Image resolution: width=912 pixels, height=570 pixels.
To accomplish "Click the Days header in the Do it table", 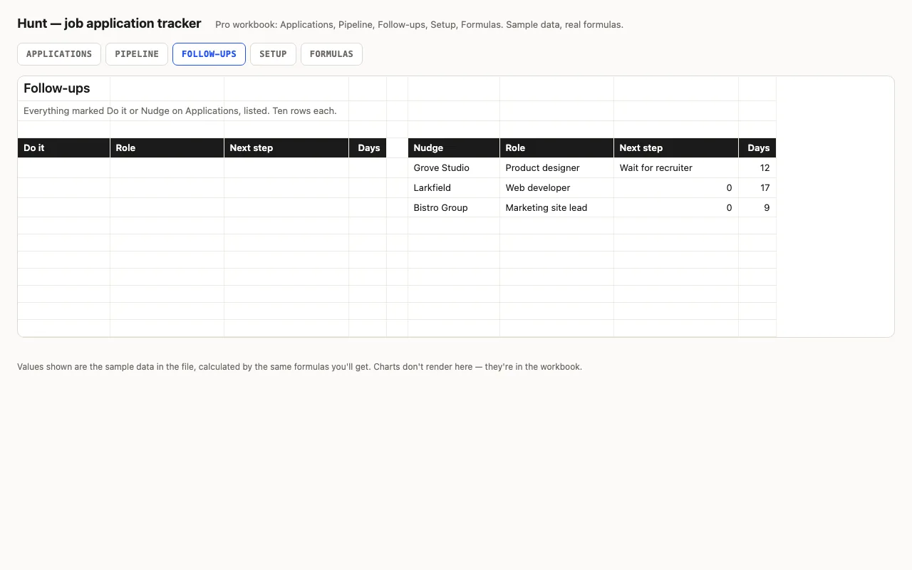I will click(x=368, y=148).
